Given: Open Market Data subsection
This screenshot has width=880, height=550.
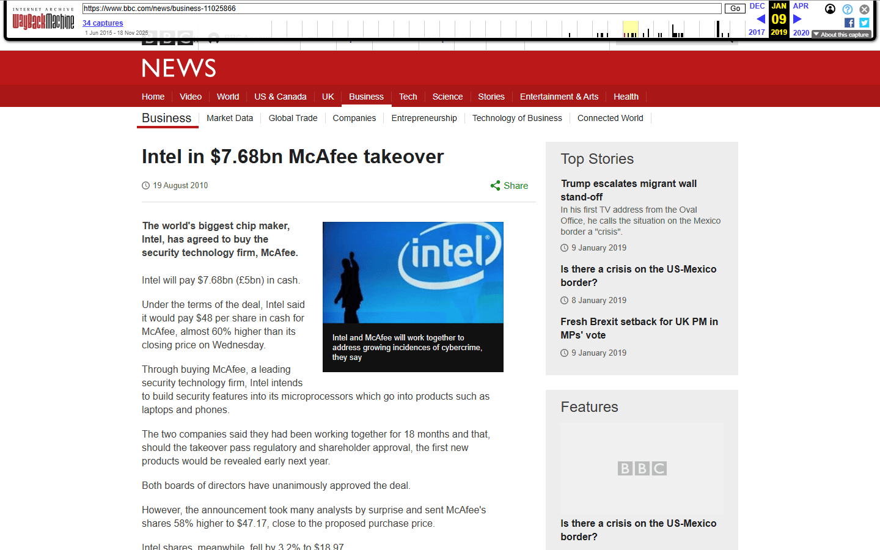Looking at the screenshot, I should tap(230, 118).
